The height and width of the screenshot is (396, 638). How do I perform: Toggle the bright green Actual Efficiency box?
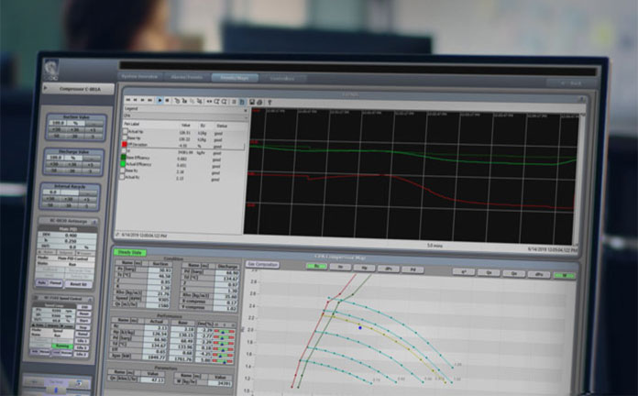pos(123,164)
